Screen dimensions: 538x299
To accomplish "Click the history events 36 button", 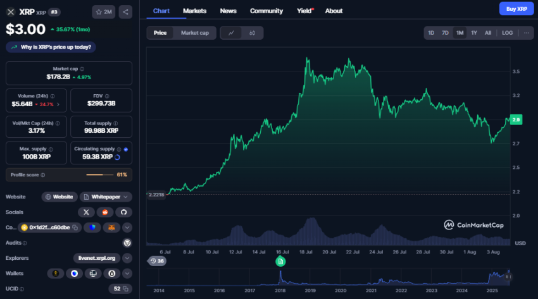I will pos(157,261).
